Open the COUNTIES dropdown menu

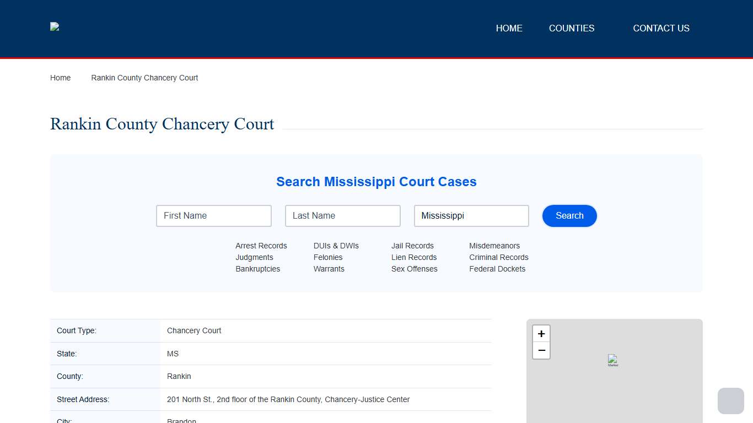tap(572, 28)
